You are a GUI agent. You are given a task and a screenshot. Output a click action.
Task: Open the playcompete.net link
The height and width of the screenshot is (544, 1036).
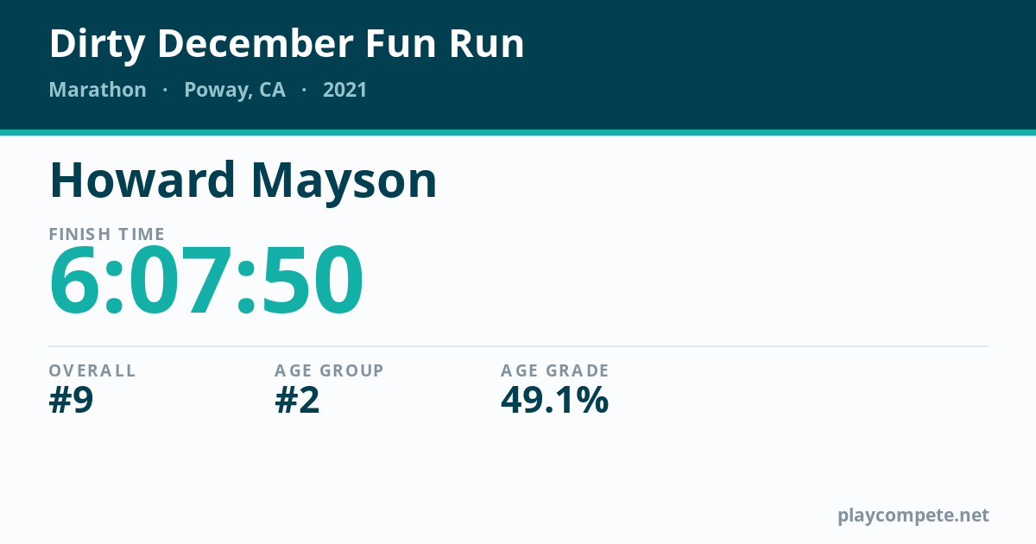click(913, 516)
